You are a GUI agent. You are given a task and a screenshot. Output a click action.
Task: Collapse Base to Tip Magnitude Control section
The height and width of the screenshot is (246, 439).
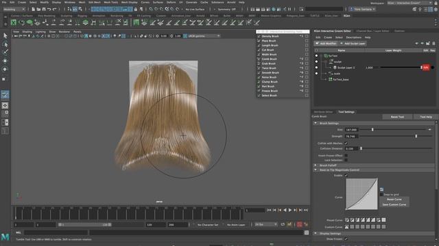pyautogui.click(x=316, y=170)
